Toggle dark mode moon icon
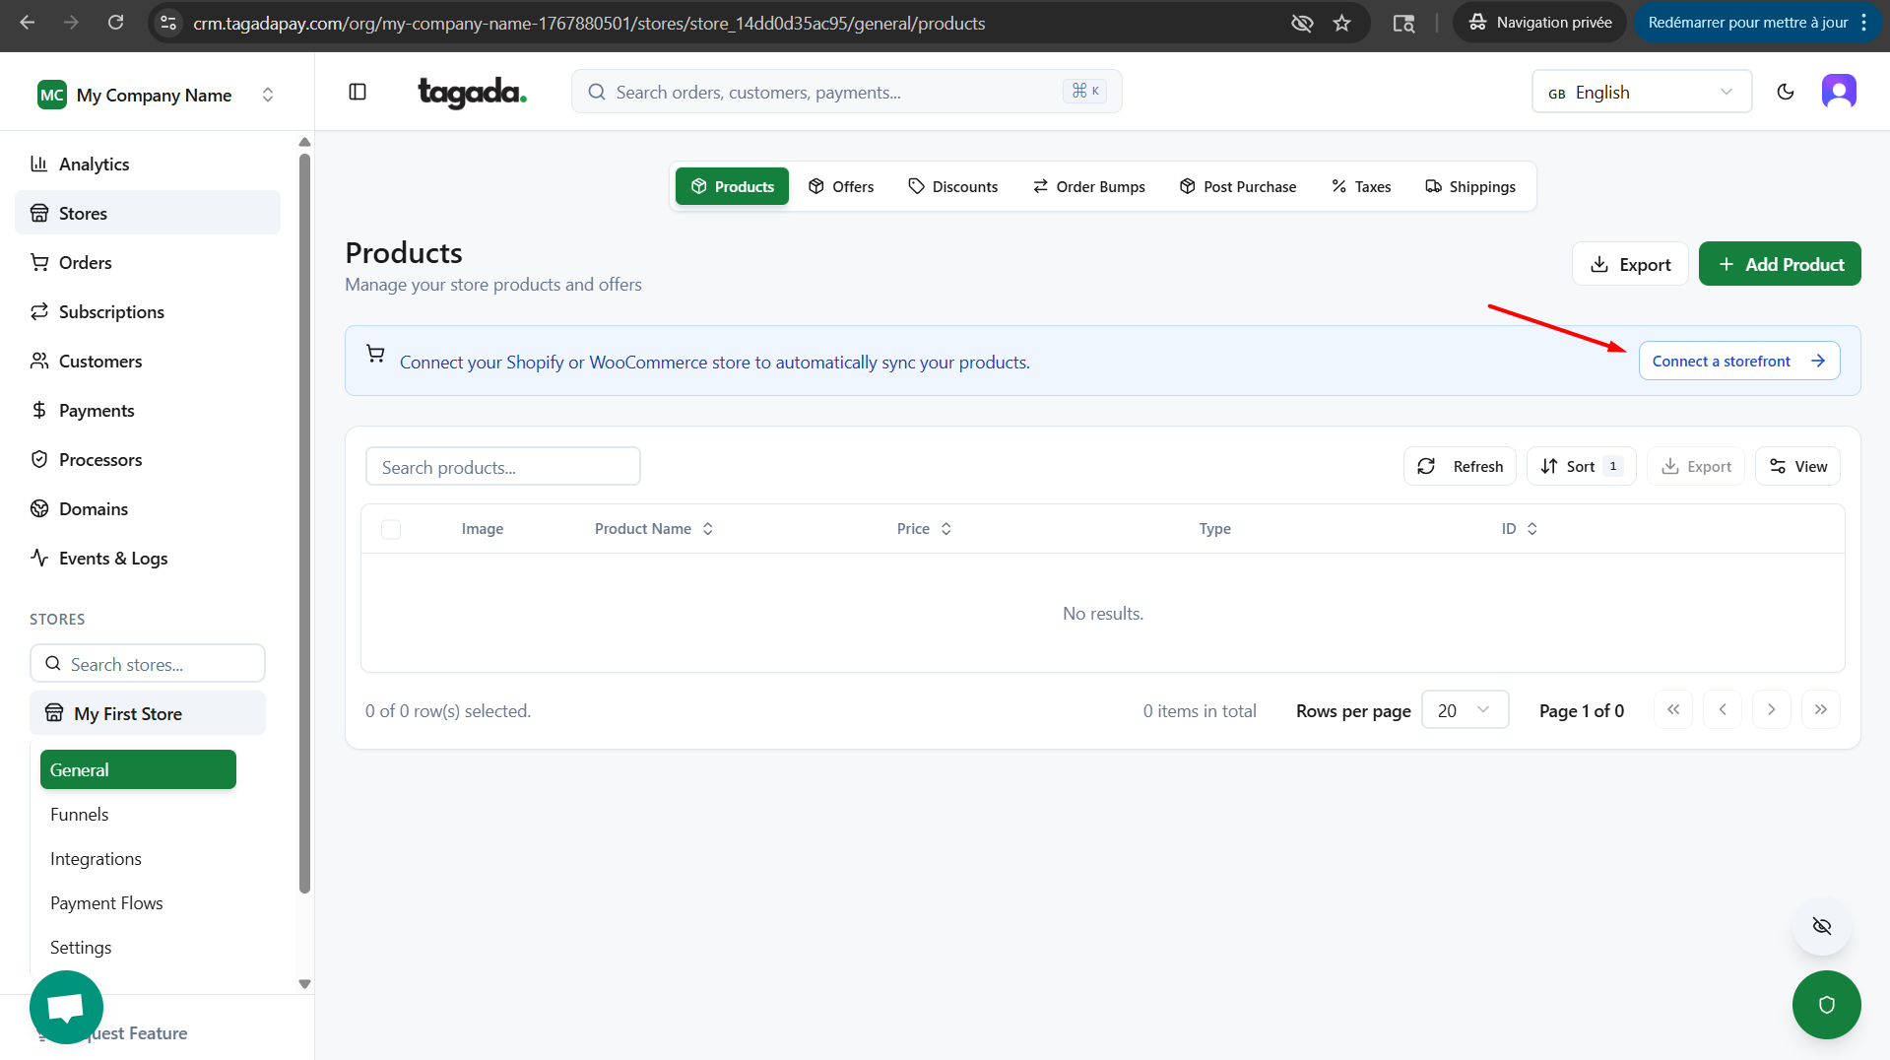The width and height of the screenshot is (1890, 1060). pyautogui.click(x=1785, y=92)
